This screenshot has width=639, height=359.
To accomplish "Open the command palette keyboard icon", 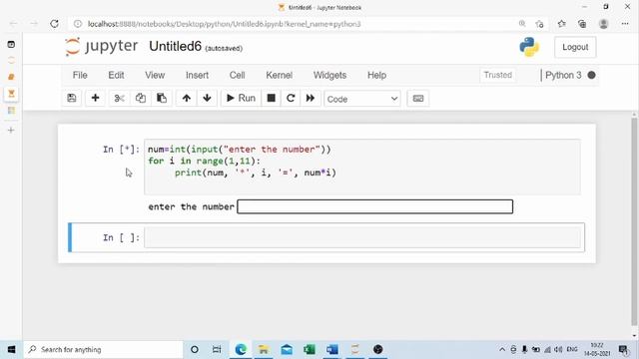I will [418, 98].
